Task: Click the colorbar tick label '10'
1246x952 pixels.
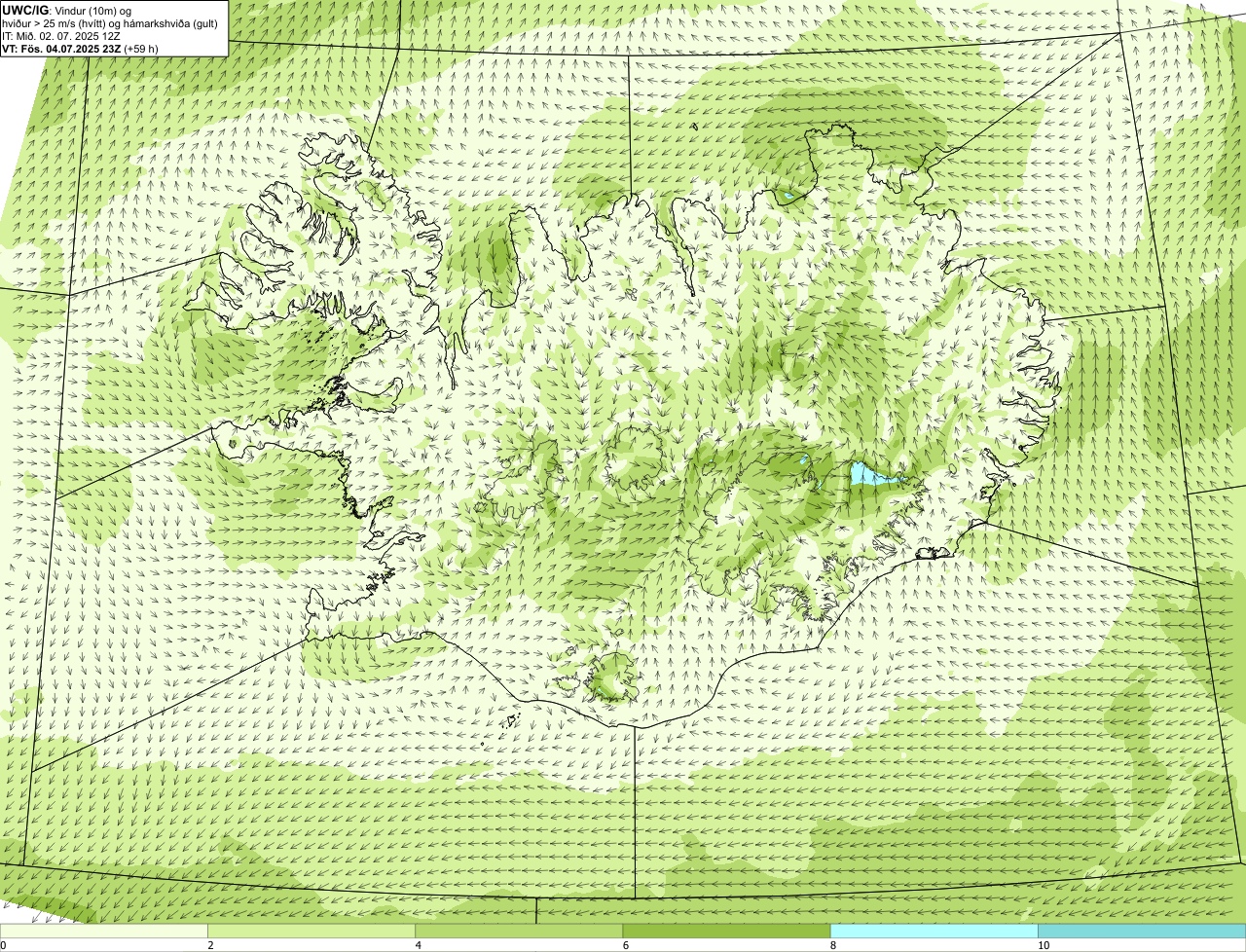Action: pos(1044,945)
